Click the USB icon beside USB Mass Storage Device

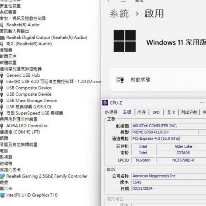point(2,101)
